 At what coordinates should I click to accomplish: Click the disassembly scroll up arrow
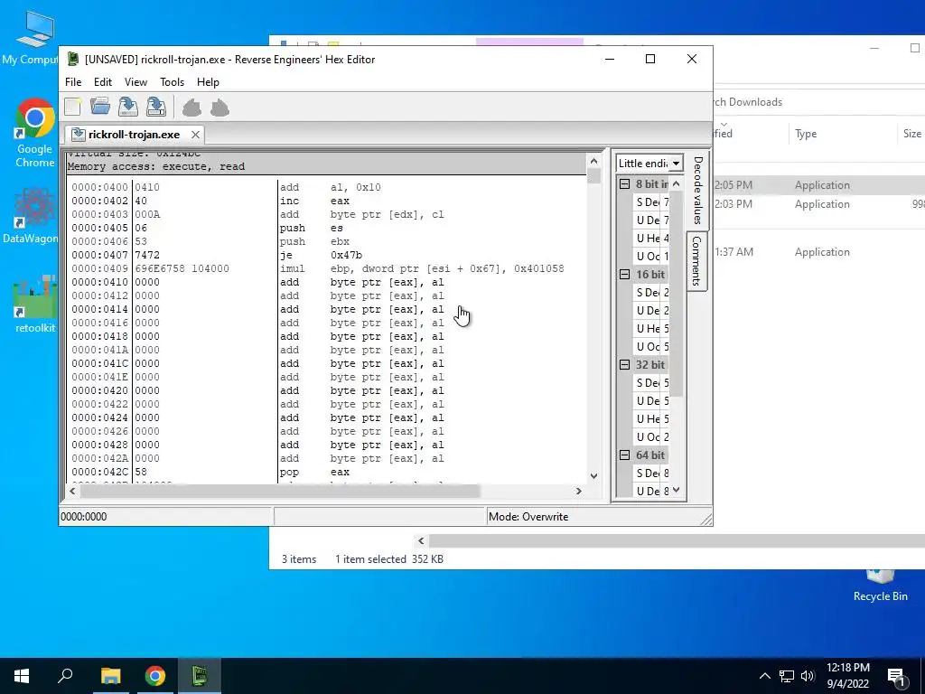click(x=594, y=161)
